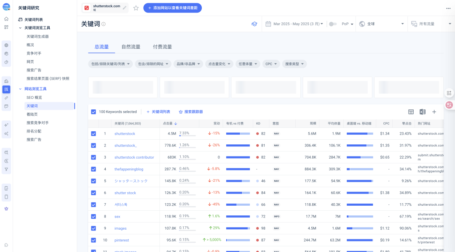Image resolution: width=455 pixels, height=252 pixels.
Task: Toggle the select-all 100 Keywords checkbox
Action: pos(94,112)
